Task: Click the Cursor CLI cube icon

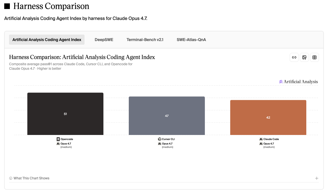Action: pos(159,139)
